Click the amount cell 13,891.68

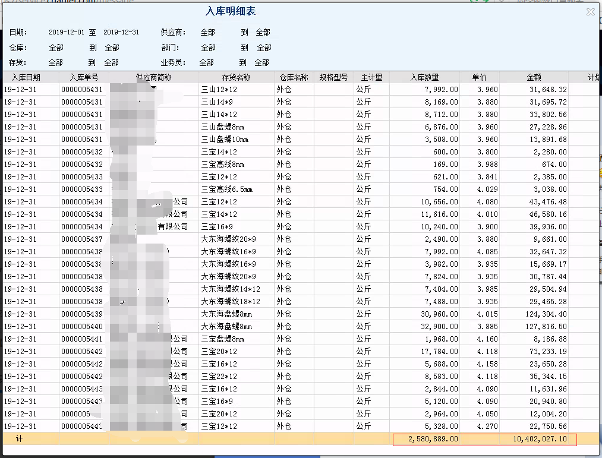click(x=548, y=140)
